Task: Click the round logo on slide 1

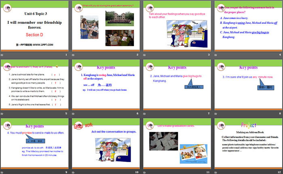Action: point(7,8)
